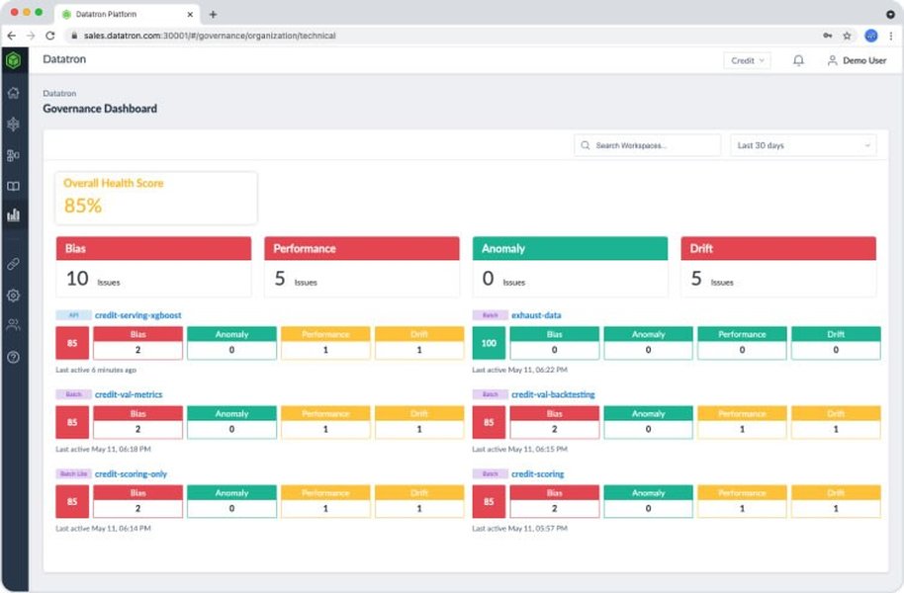904x593 pixels.
Task: Click the 'Last active 6 minutes ago' text
Action: pos(96,370)
